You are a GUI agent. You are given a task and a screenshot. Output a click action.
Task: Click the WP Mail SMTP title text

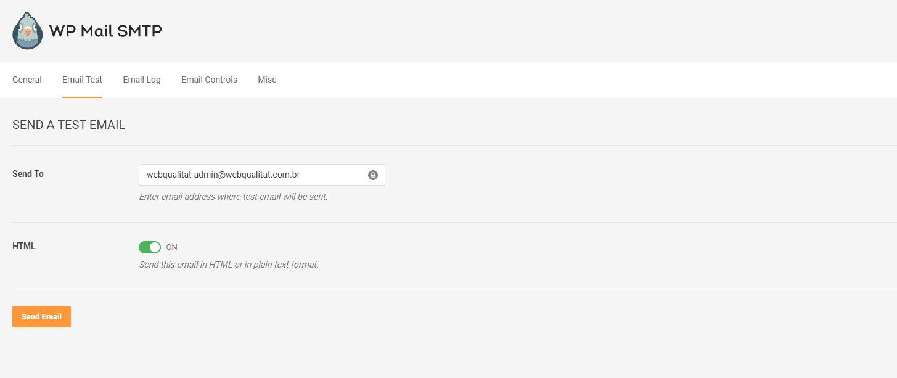105,31
